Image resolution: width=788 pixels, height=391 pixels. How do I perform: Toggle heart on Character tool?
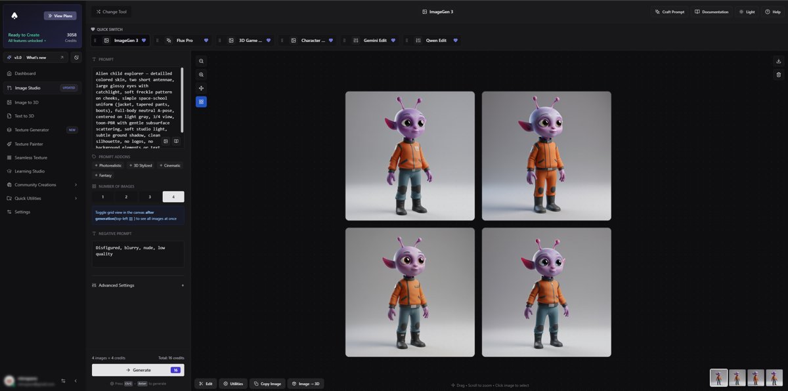click(x=331, y=41)
